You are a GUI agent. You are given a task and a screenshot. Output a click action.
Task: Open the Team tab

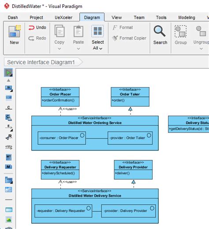pos(139,18)
